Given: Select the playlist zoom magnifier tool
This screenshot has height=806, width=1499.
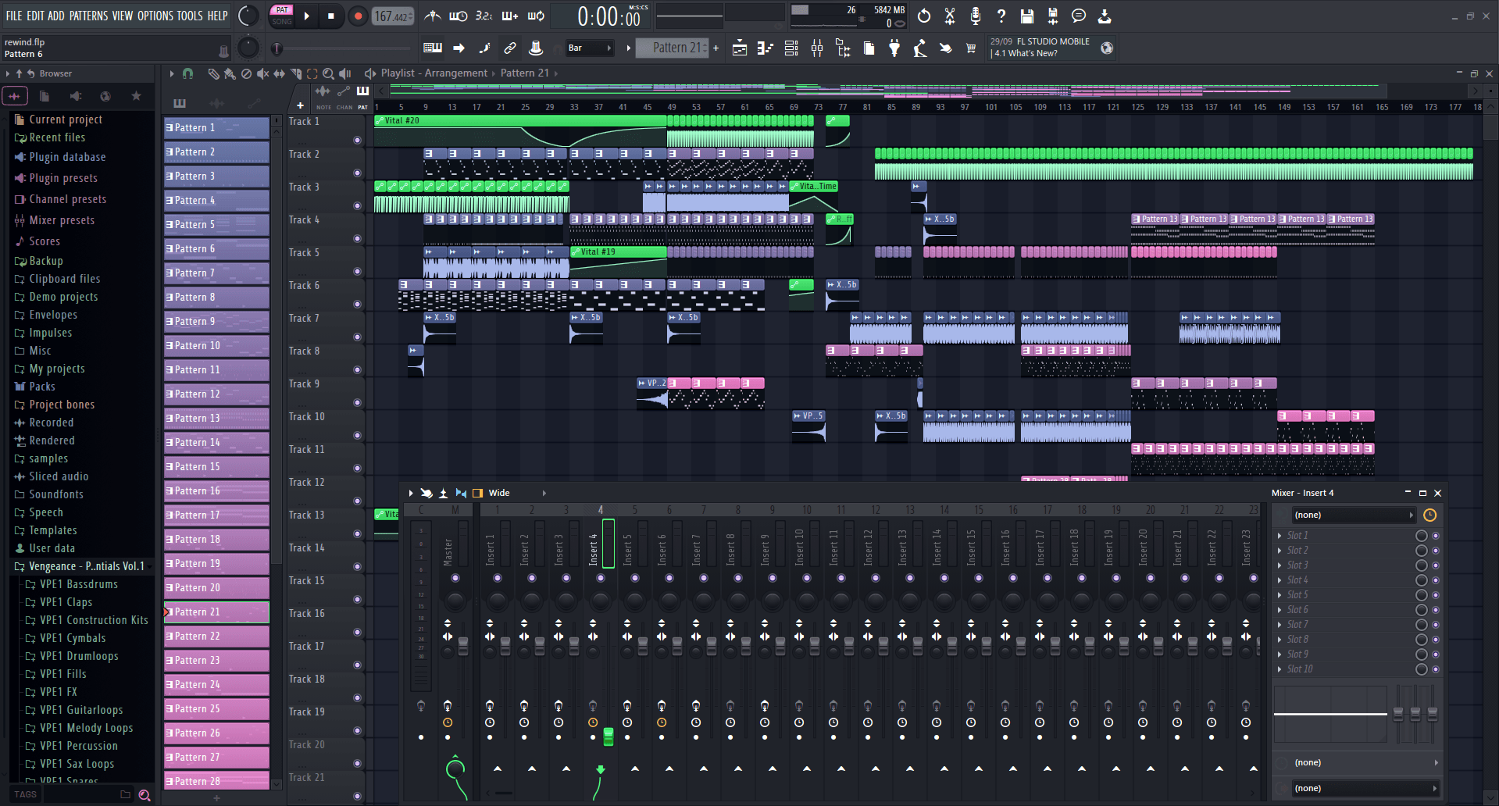Looking at the screenshot, I should click(329, 73).
